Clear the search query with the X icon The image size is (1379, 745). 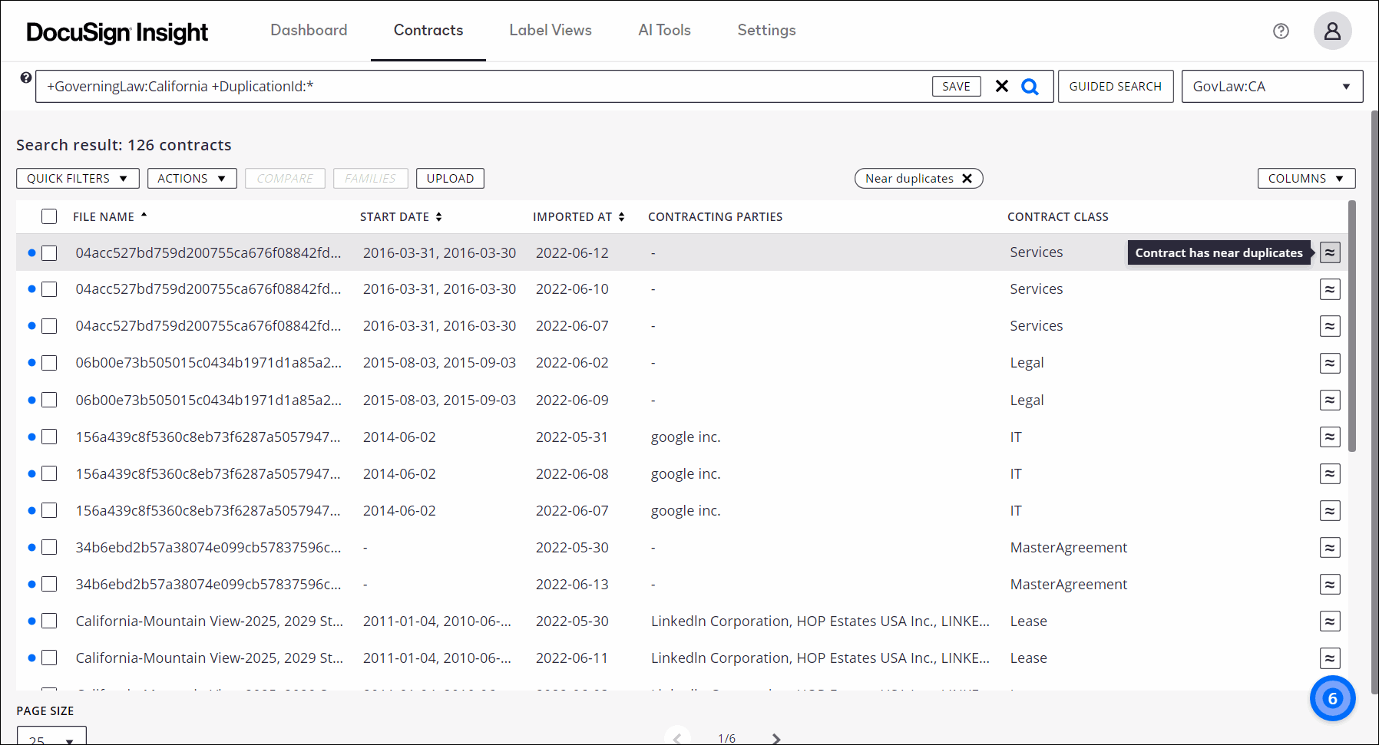(x=1001, y=86)
